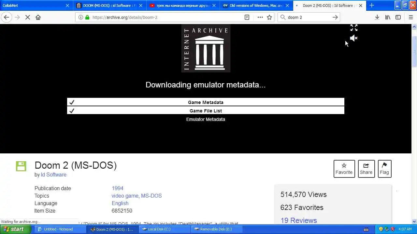Viewport: 417px width, 234px height.
Task: Flag this item
Action: (x=384, y=169)
